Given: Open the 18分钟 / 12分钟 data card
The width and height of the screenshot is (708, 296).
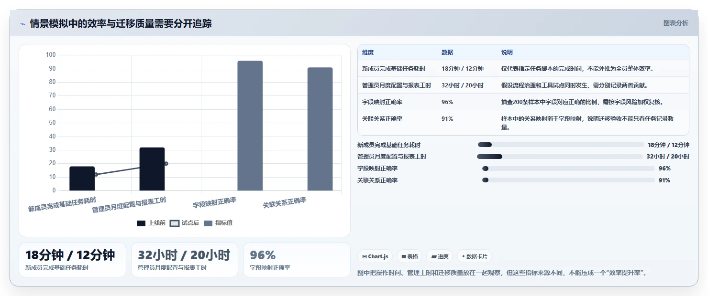Looking at the screenshot, I should click(72, 260).
